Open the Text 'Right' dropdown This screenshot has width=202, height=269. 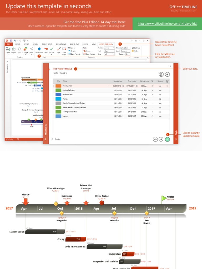click(109, 51)
